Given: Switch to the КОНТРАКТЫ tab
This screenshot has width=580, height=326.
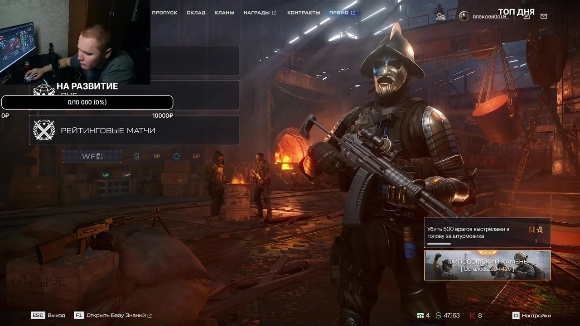Looking at the screenshot, I should tap(304, 13).
